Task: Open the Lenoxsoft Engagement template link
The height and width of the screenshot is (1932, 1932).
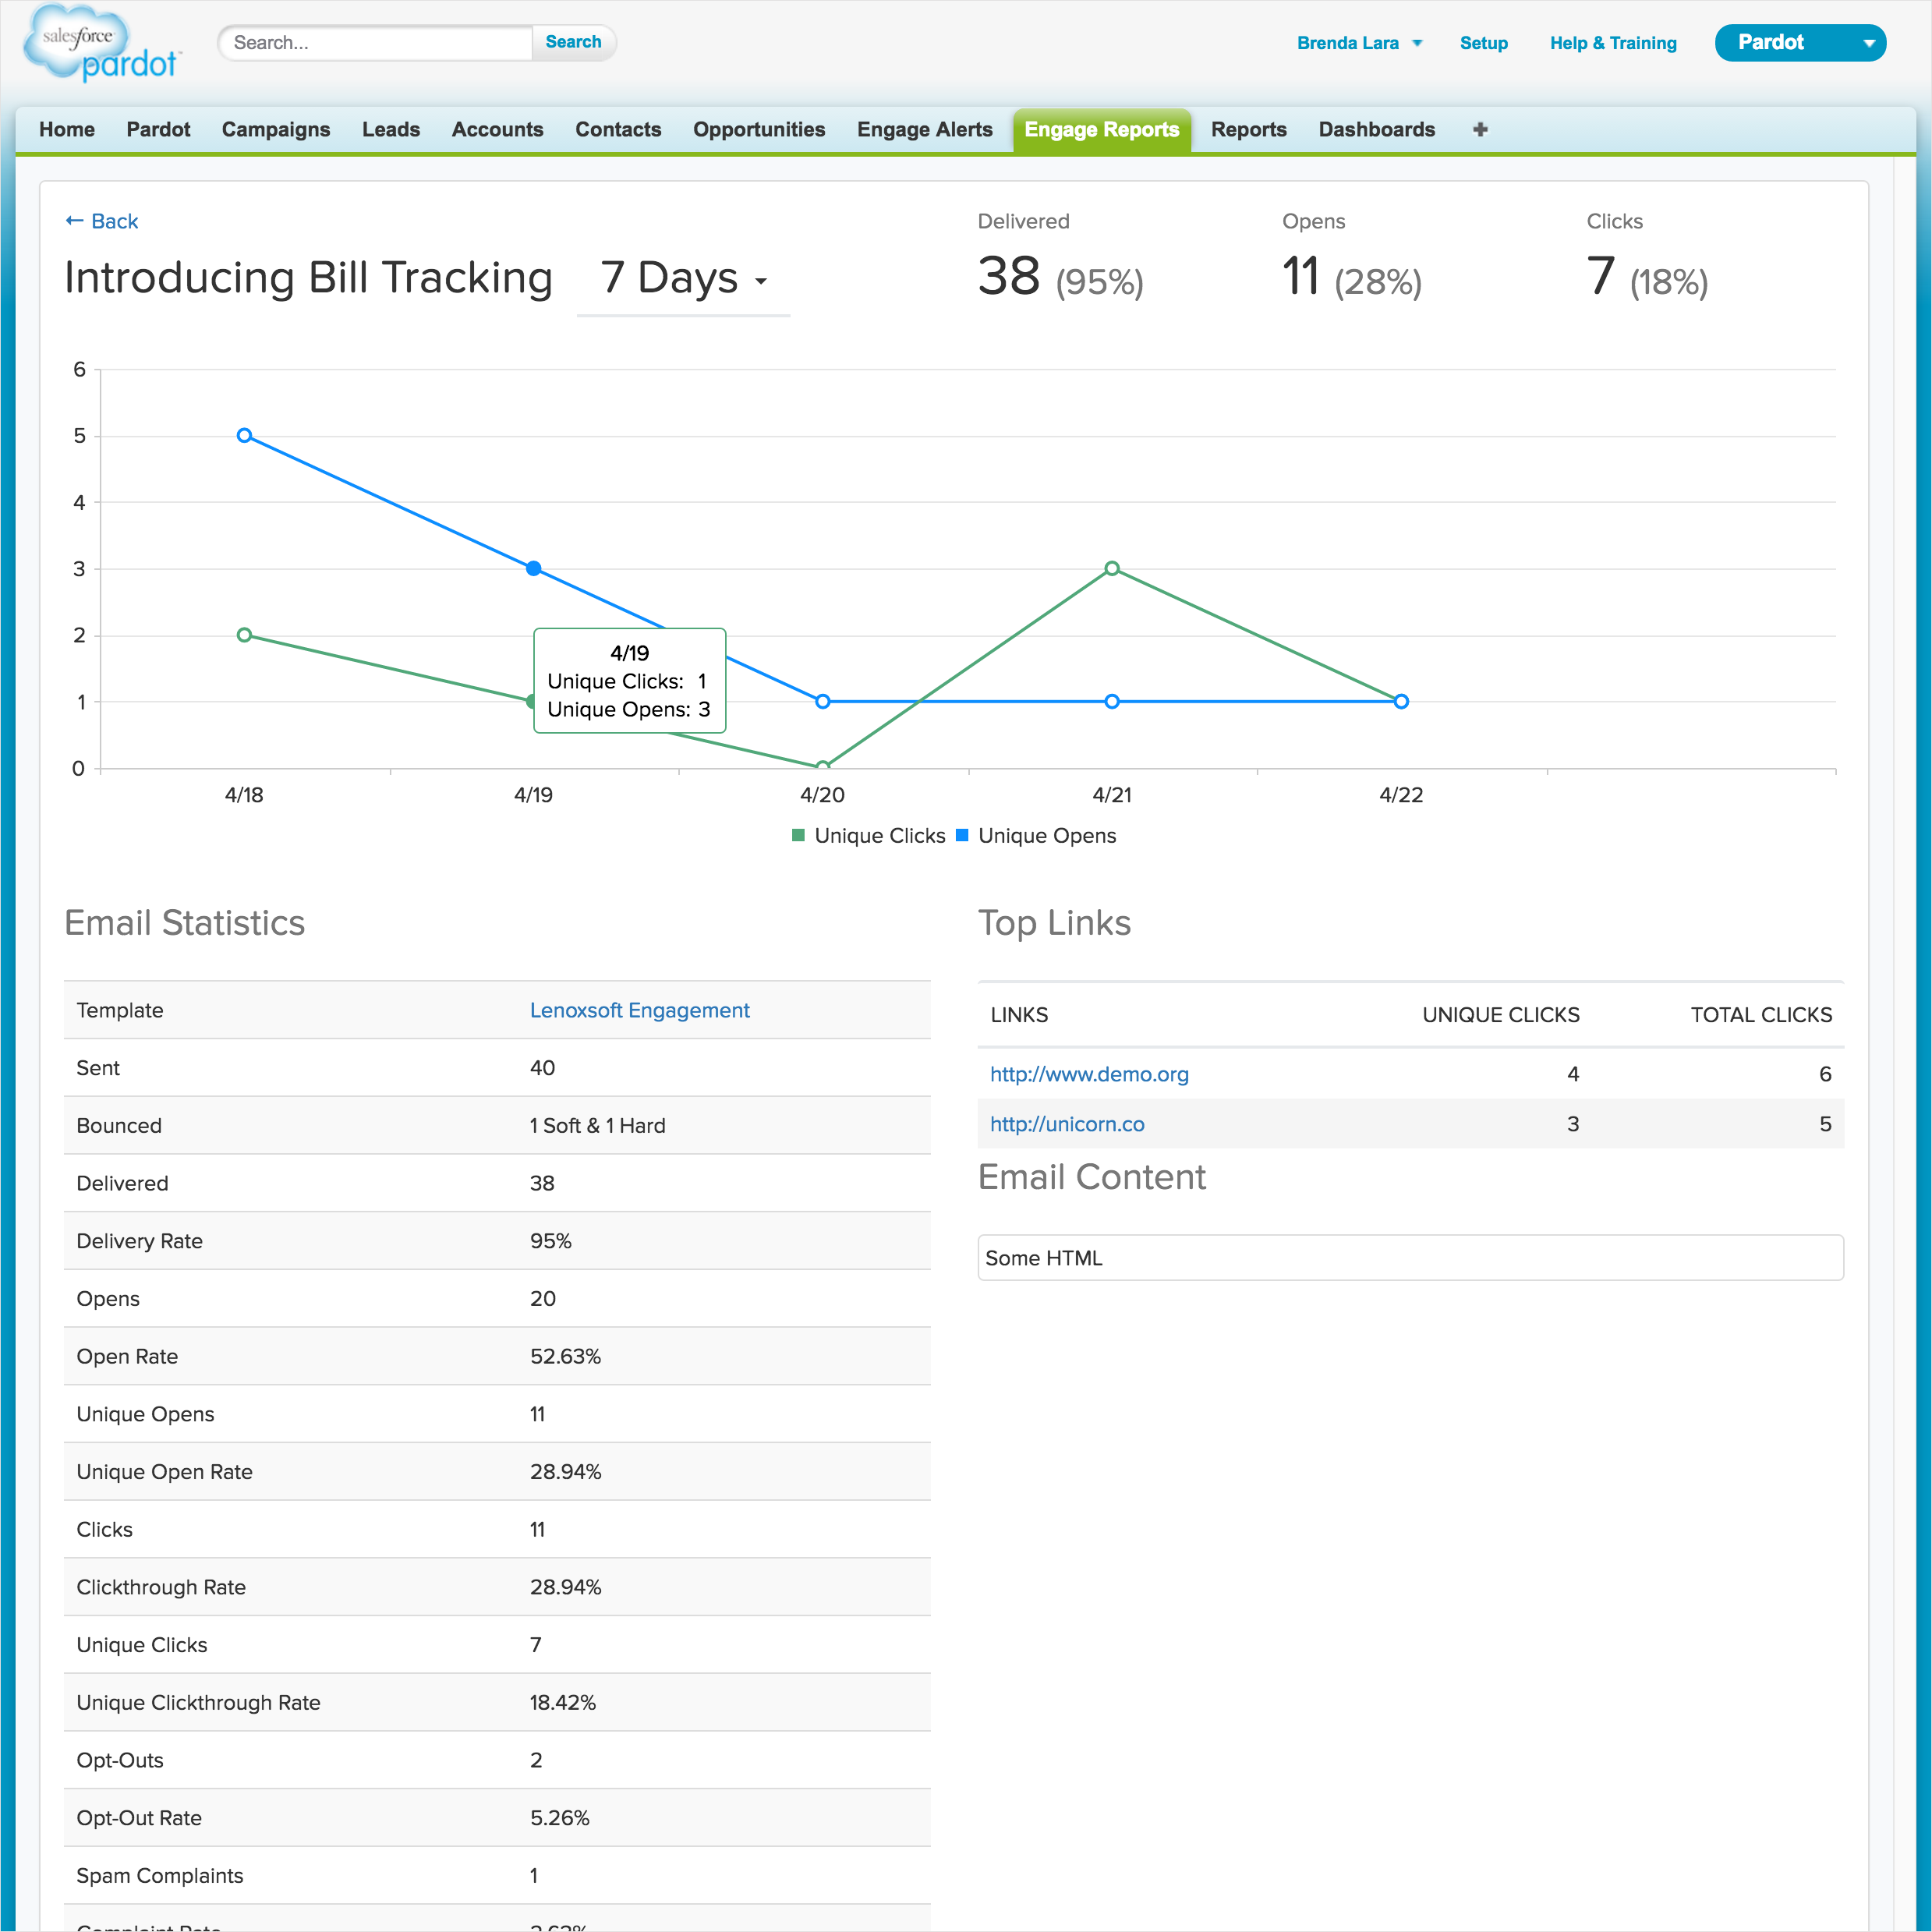Action: pyautogui.click(x=639, y=1010)
